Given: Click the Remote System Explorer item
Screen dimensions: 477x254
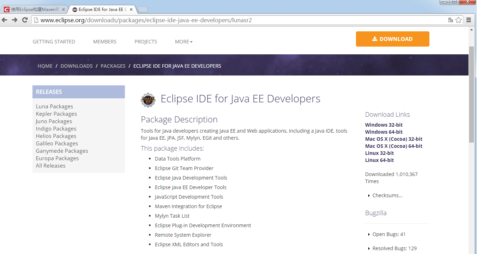Looking at the screenshot, I should [183, 235].
